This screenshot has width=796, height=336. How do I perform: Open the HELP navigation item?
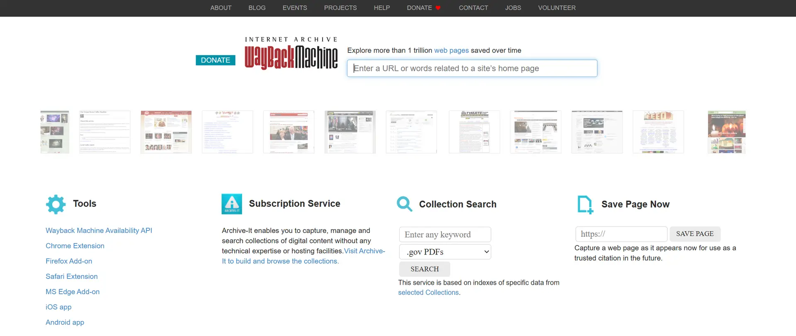[x=382, y=8]
